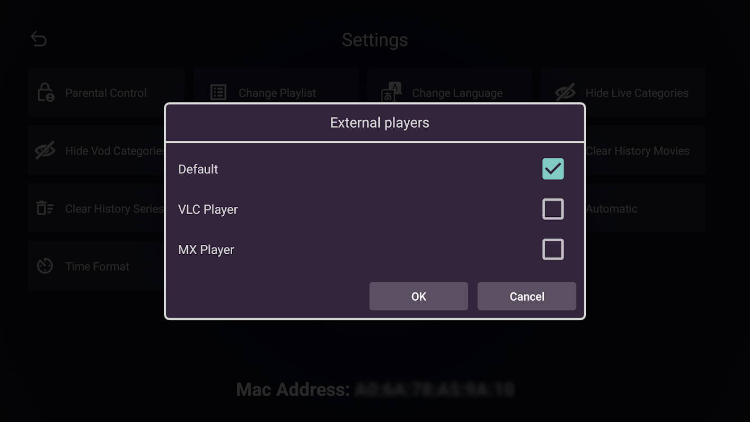Screen dimensions: 750x422
Task: Open the Automatic setting tile
Action: [x=645, y=208]
